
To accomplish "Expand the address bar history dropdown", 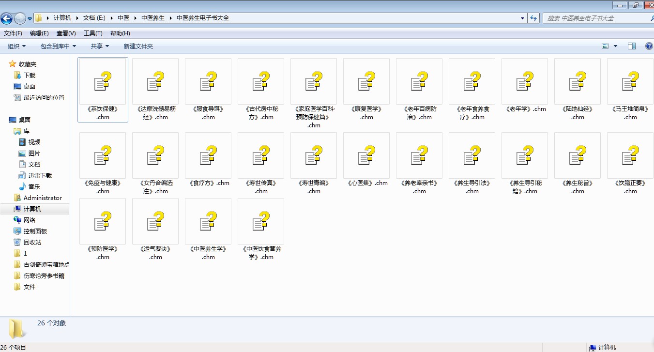I will [522, 18].
